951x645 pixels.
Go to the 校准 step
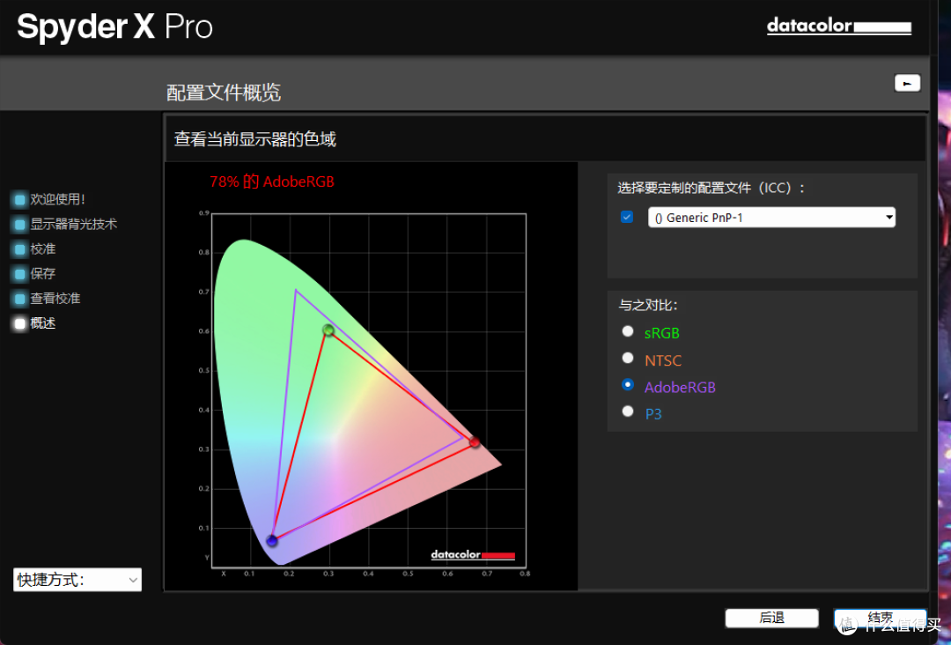(x=43, y=248)
